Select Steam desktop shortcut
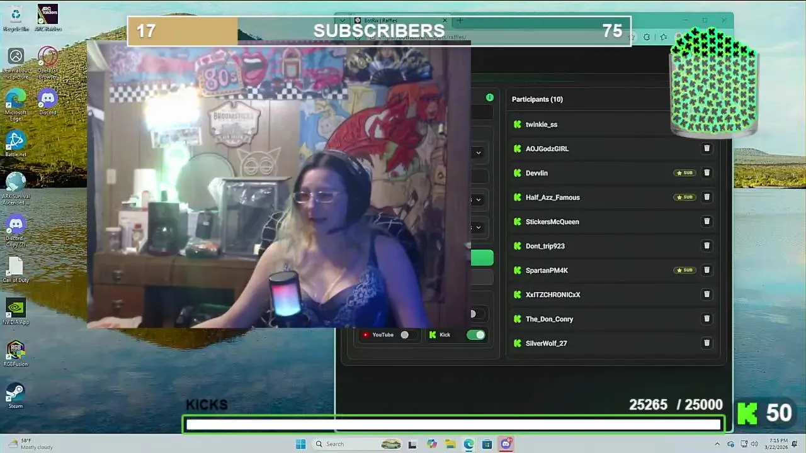 tap(16, 395)
